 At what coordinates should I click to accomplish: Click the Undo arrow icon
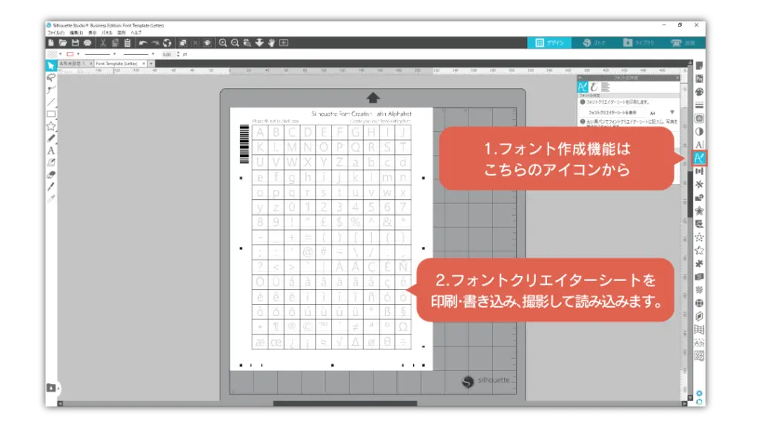pos(142,43)
